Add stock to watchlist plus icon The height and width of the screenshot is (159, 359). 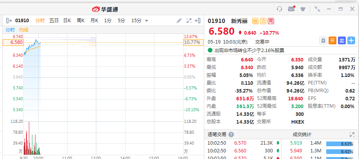point(351,41)
